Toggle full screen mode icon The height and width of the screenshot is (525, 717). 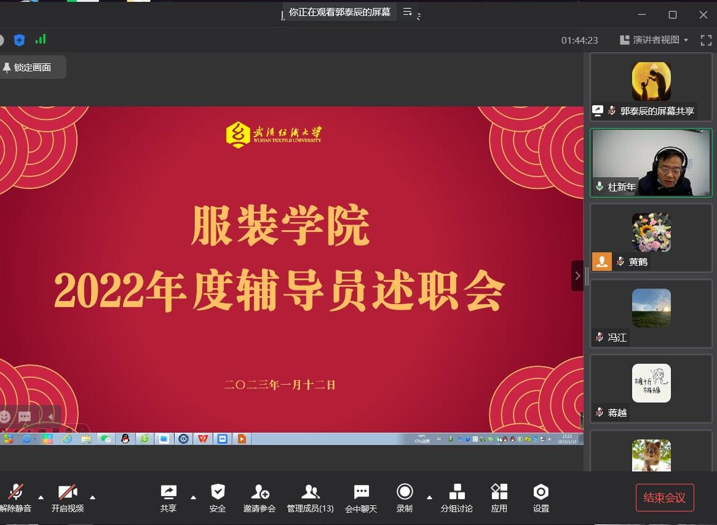pyautogui.click(x=705, y=40)
